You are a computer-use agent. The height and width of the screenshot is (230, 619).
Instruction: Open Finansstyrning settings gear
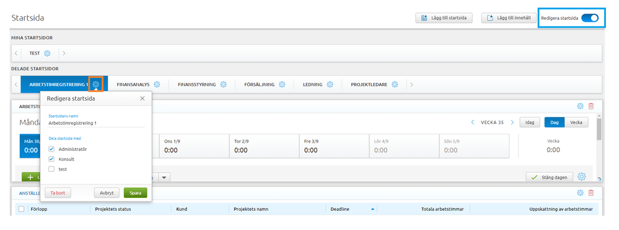tap(224, 84)
